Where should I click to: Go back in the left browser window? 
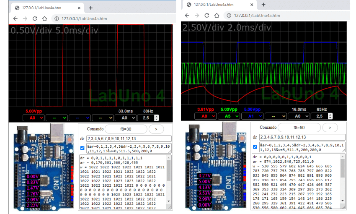click(x=15, y=18)
